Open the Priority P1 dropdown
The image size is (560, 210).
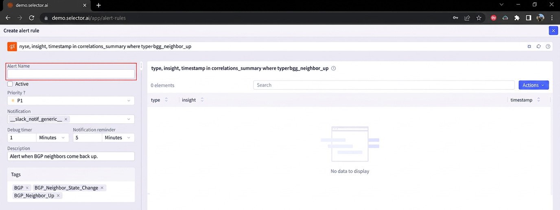click(71, 101)
